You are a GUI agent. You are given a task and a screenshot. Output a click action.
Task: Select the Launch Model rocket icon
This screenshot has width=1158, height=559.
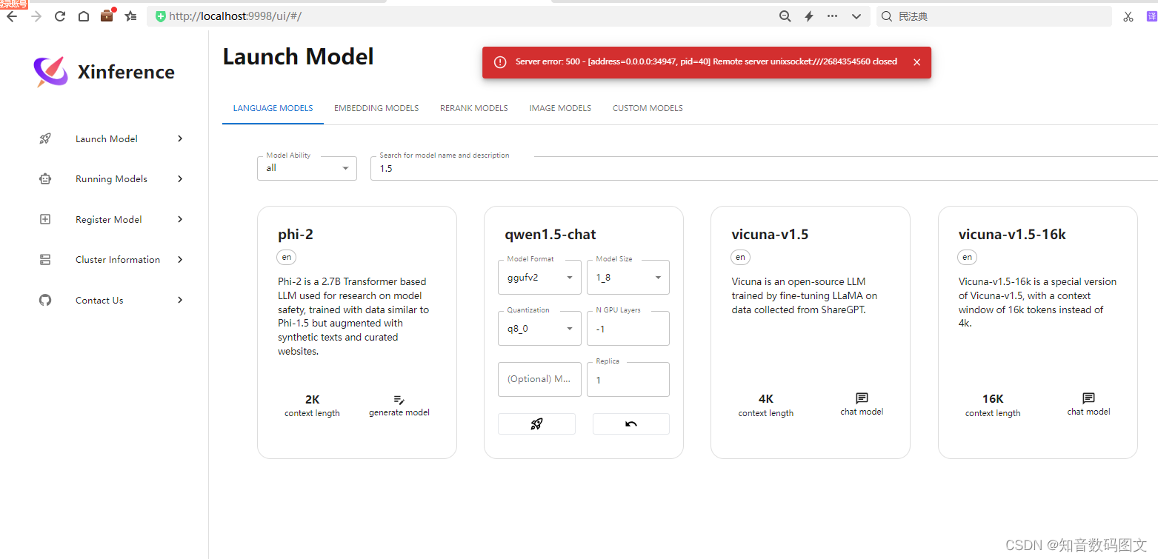click(x=45, y=138)
